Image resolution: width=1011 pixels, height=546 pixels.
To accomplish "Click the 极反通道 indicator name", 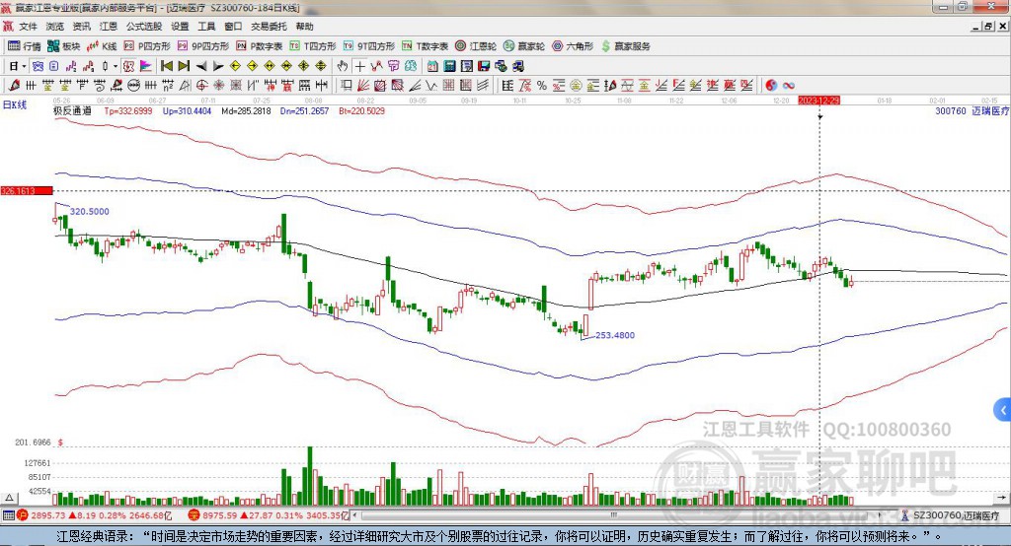I will coord(72,110).
